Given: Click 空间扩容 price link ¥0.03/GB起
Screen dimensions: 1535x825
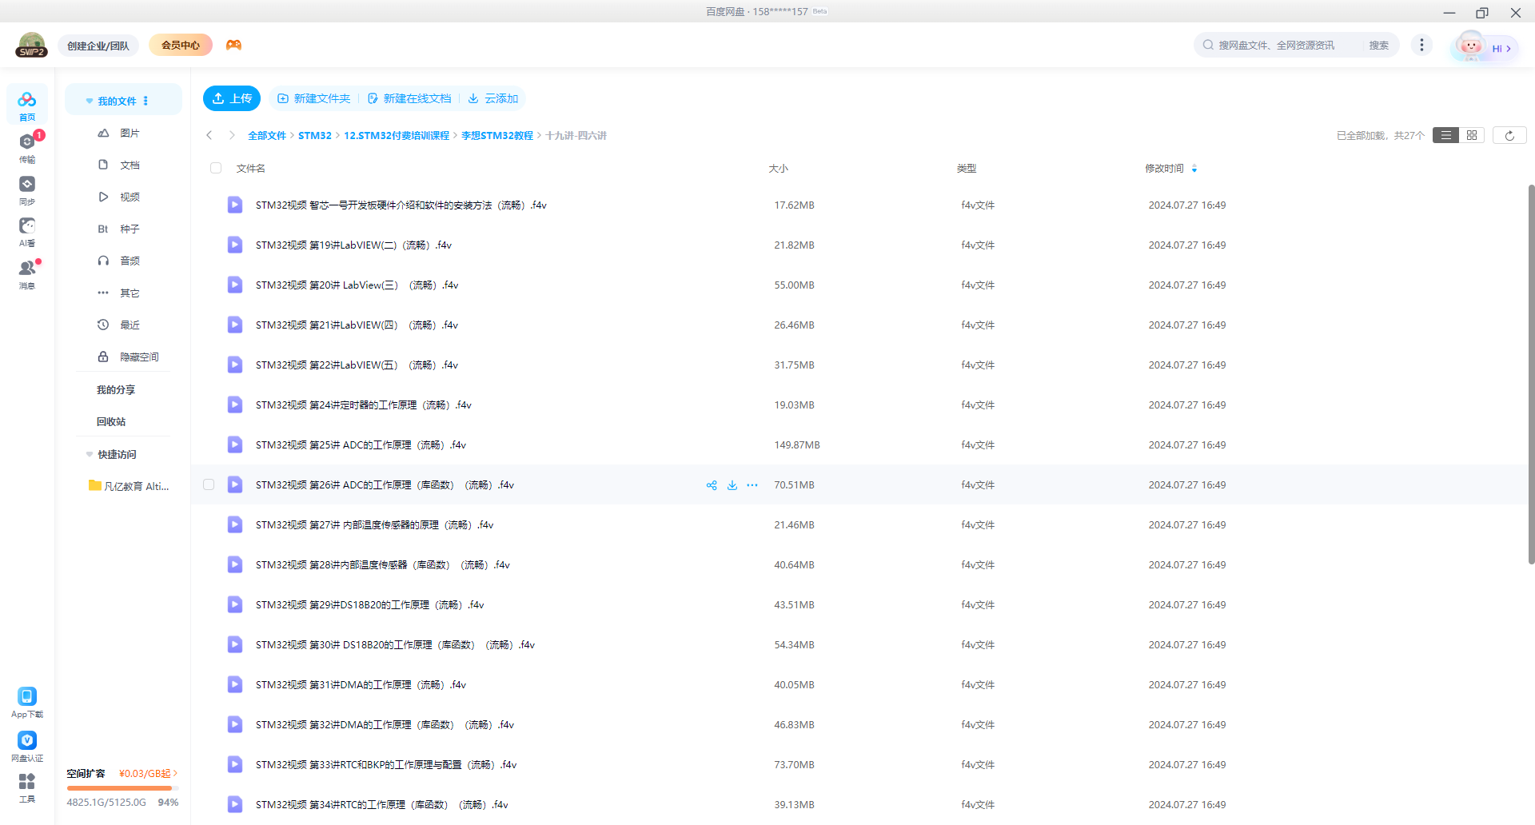Looking at the screenshot, I should [148, 773].
